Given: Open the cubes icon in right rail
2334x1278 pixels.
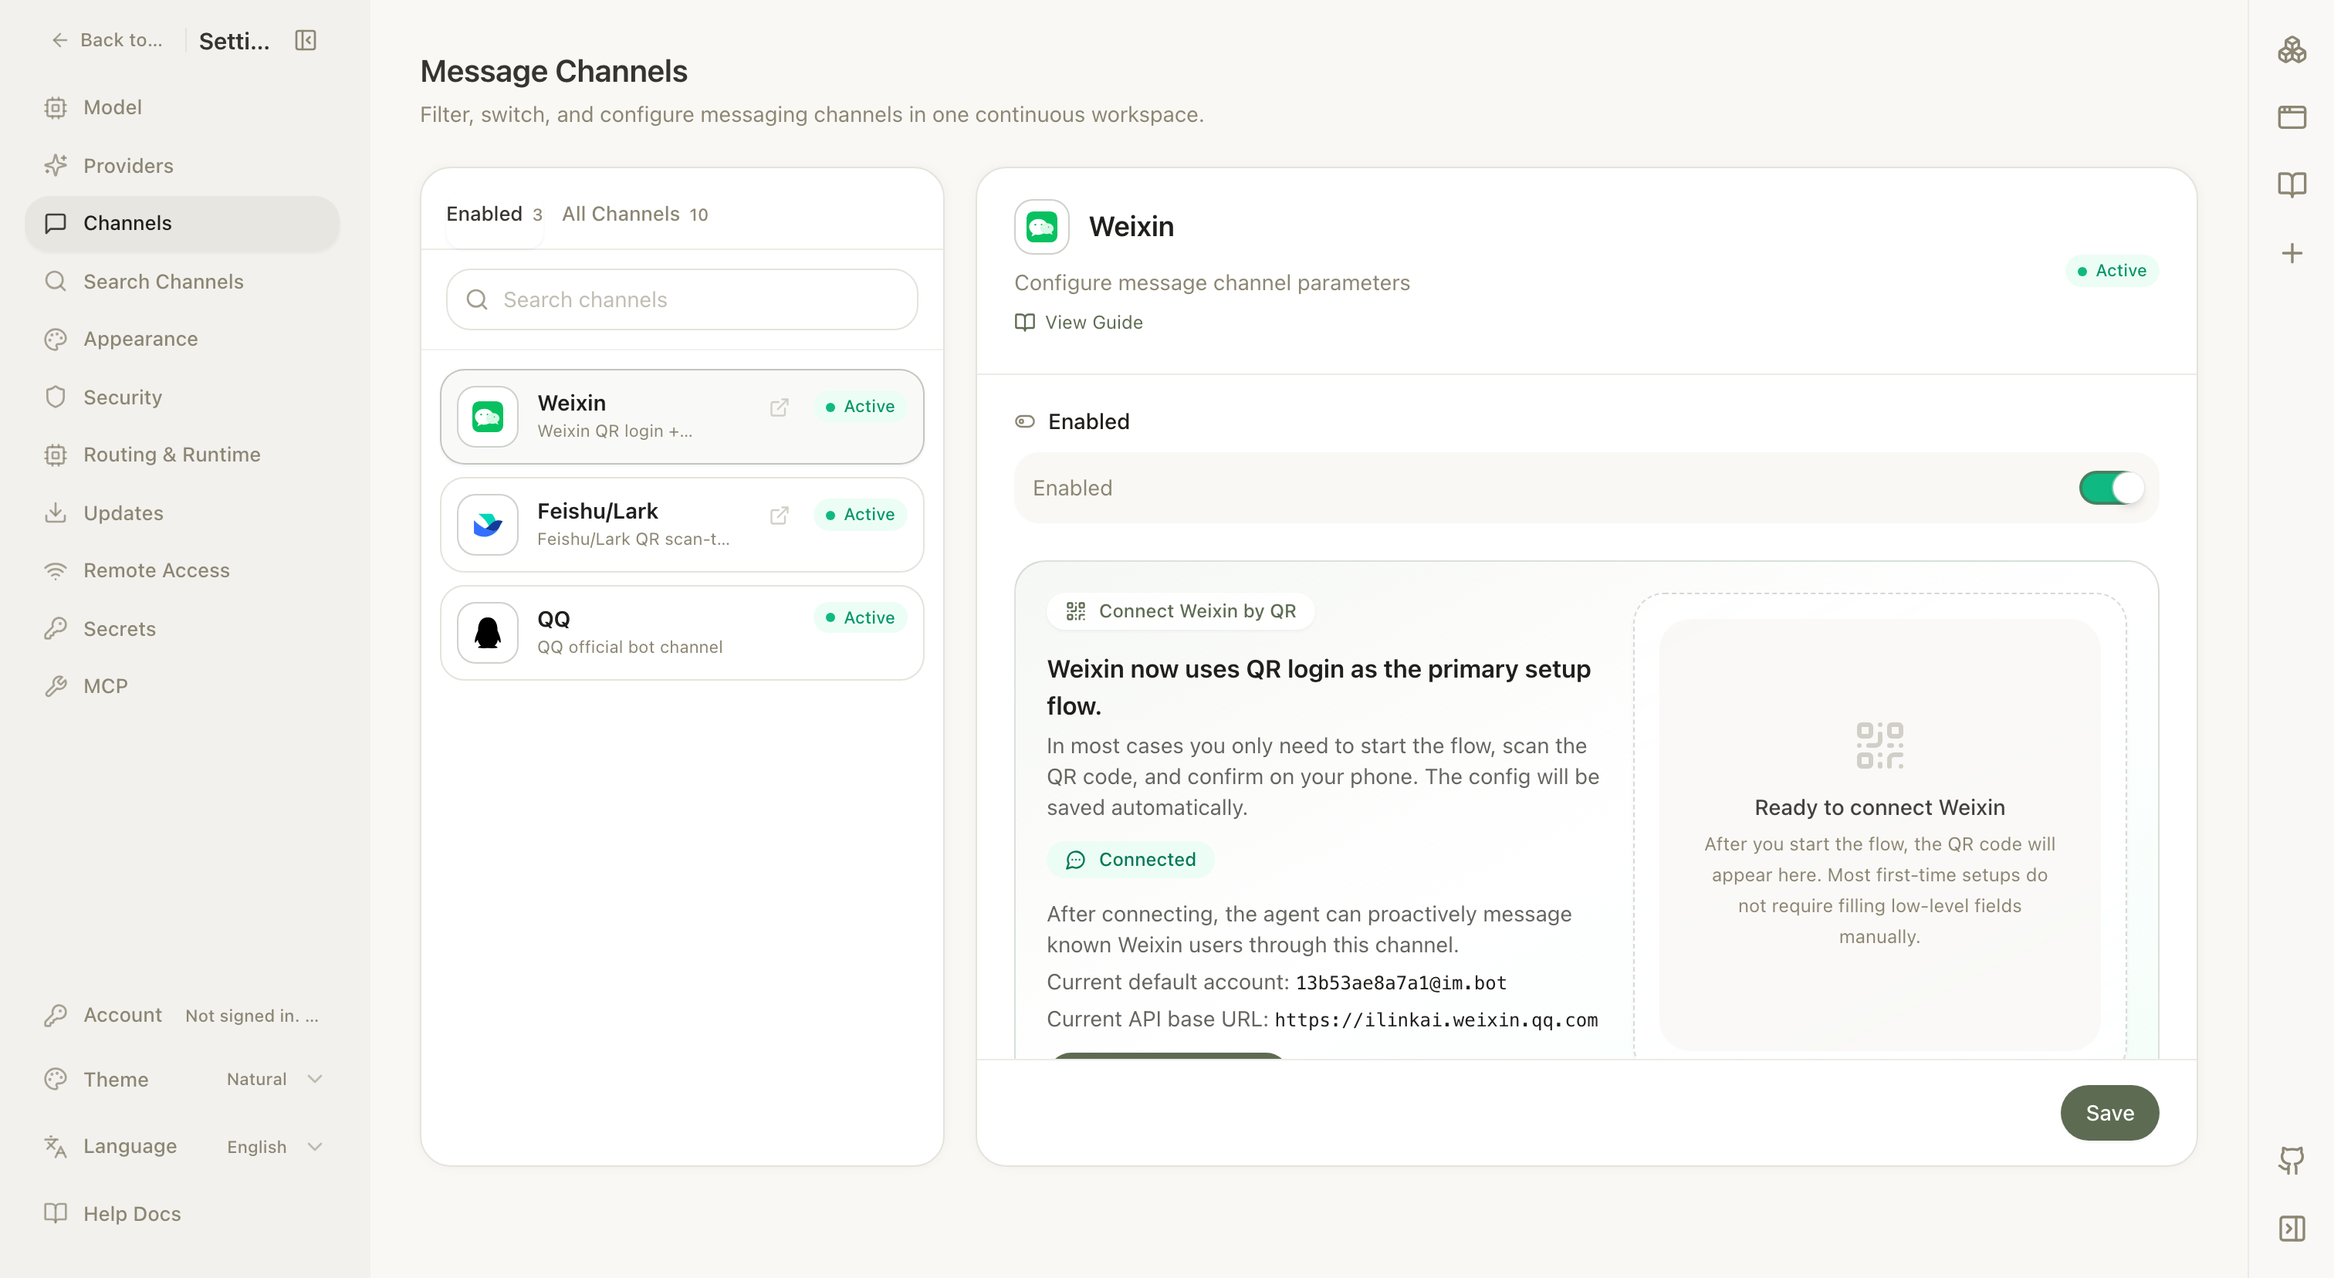Looking at the screenshot, I should point(2292,49).
